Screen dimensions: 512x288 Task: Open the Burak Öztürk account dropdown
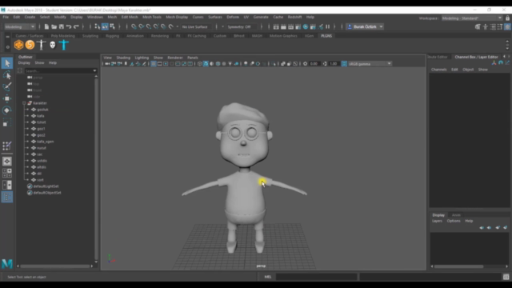click(x=365, y=26)
